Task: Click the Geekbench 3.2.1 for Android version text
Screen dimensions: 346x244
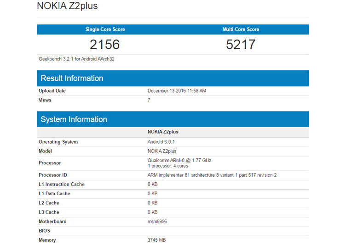Action: tap(76, 59)
